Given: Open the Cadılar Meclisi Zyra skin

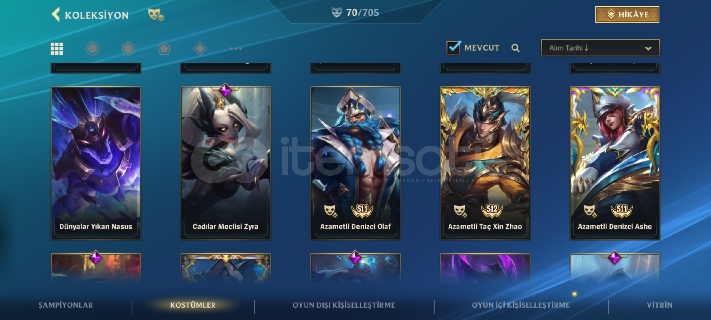Looking at the screenshot, I should coord(226,163).
